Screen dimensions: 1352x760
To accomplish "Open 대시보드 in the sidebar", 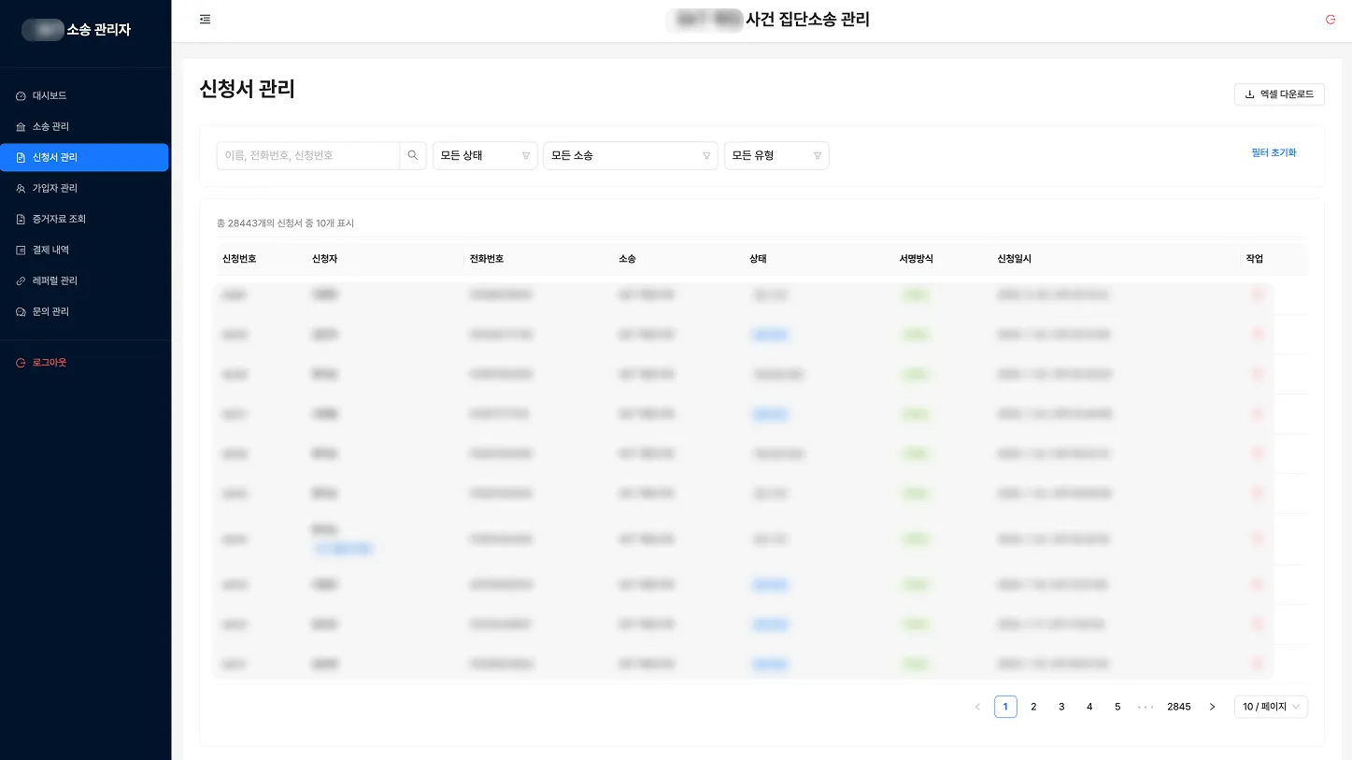I will coord(85,95).
